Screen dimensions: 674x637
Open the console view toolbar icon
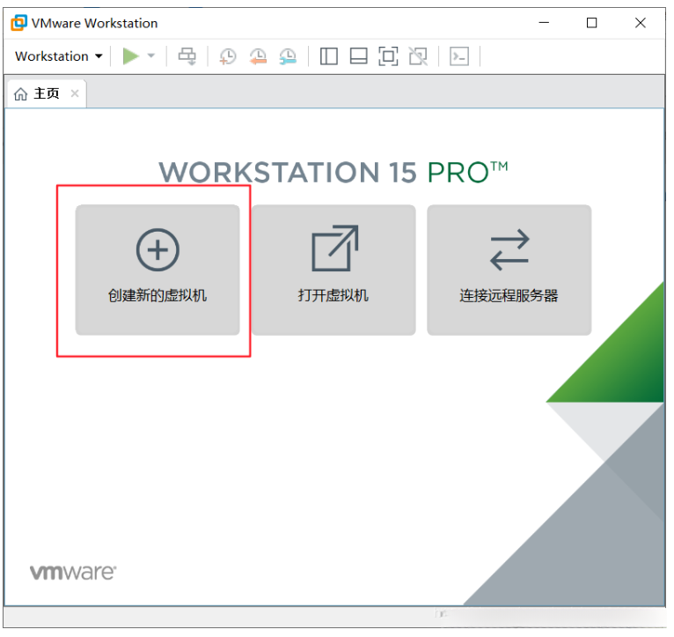pos(459,56)
